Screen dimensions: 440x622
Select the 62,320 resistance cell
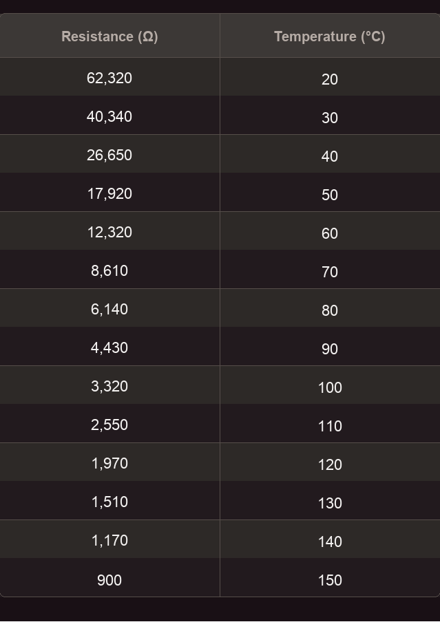[x=109, y=77]
